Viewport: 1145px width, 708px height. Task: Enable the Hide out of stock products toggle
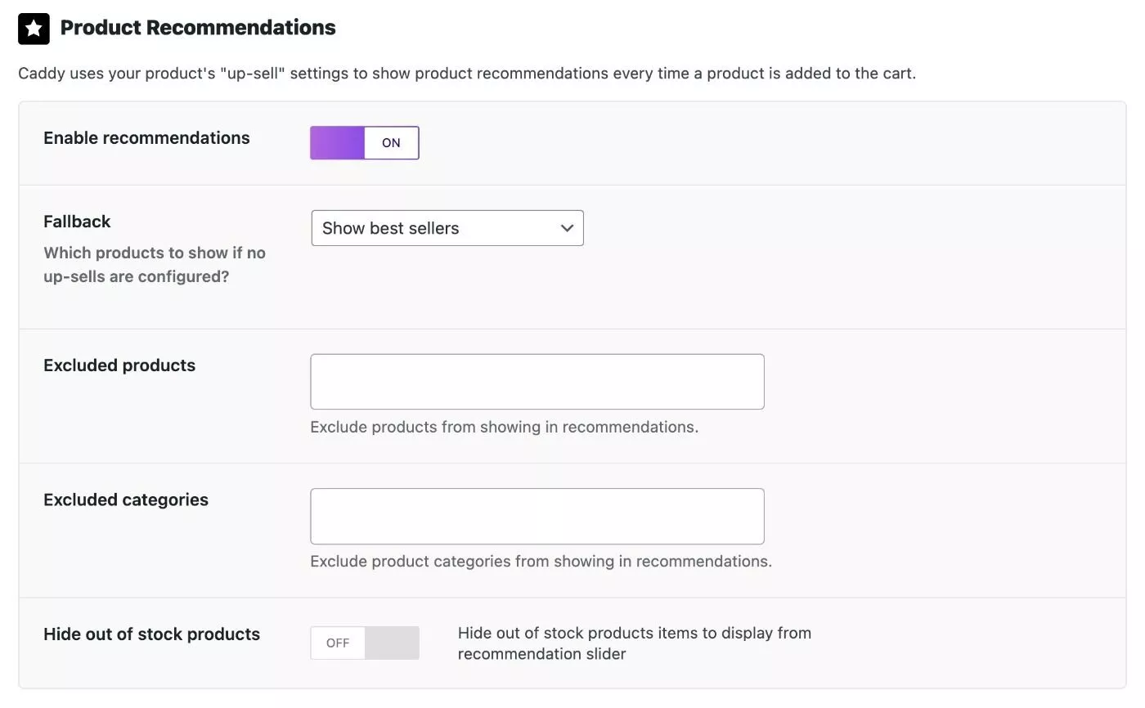365,643
